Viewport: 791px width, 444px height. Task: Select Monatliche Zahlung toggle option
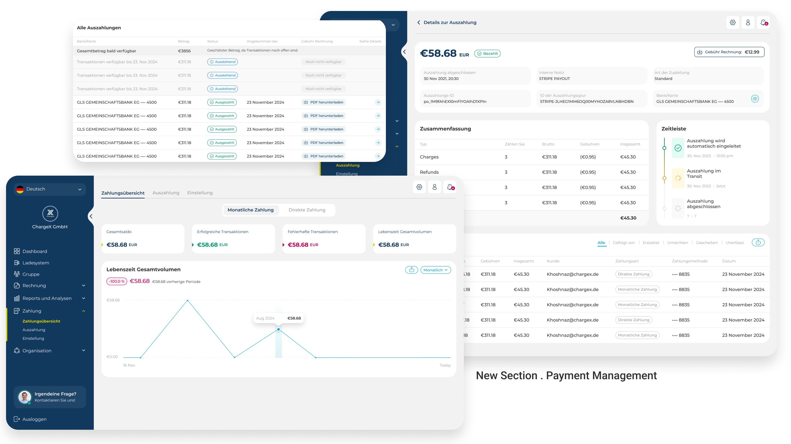pos(250,210)
